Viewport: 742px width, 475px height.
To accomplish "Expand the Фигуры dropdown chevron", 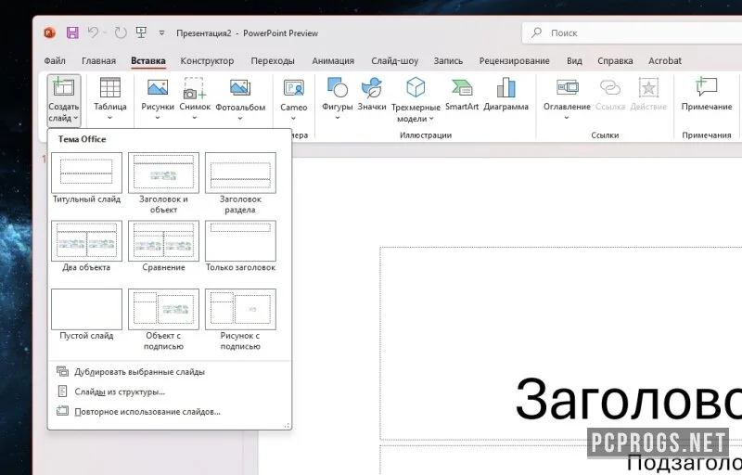I will point(337,118).
